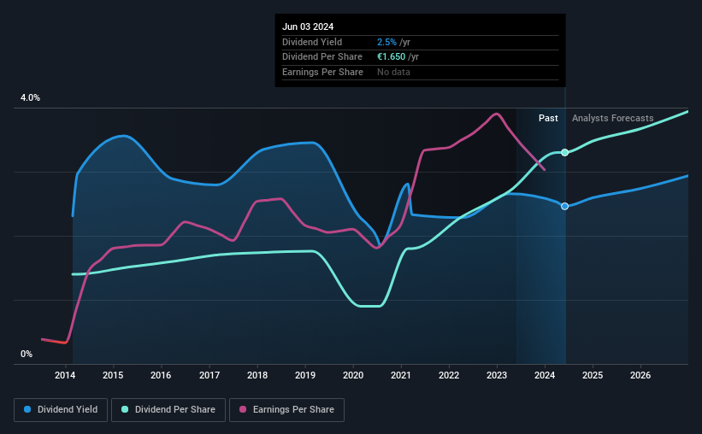
Task: Click the Dividend Per Share label in tooltip
Action: click(x=322, y=57)
